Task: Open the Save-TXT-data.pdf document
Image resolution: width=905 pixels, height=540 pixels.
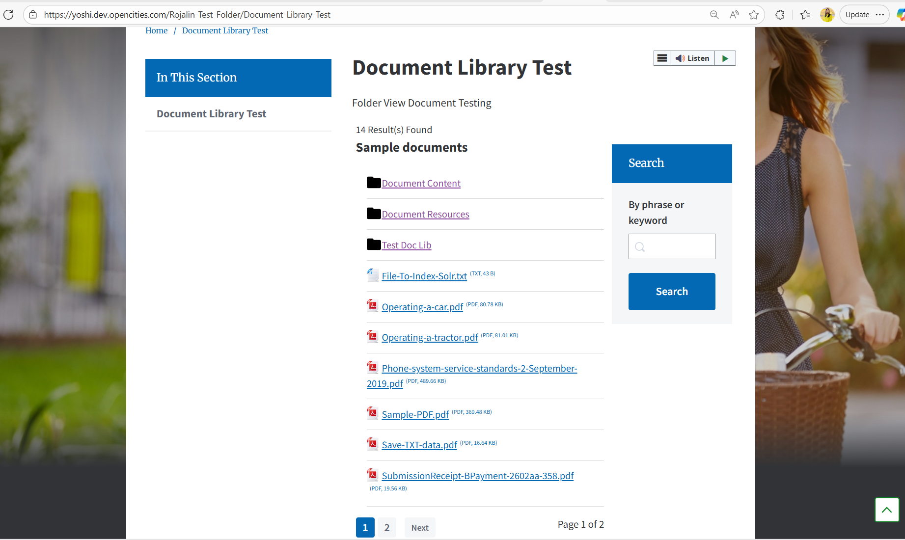Action: coord(419,445)
